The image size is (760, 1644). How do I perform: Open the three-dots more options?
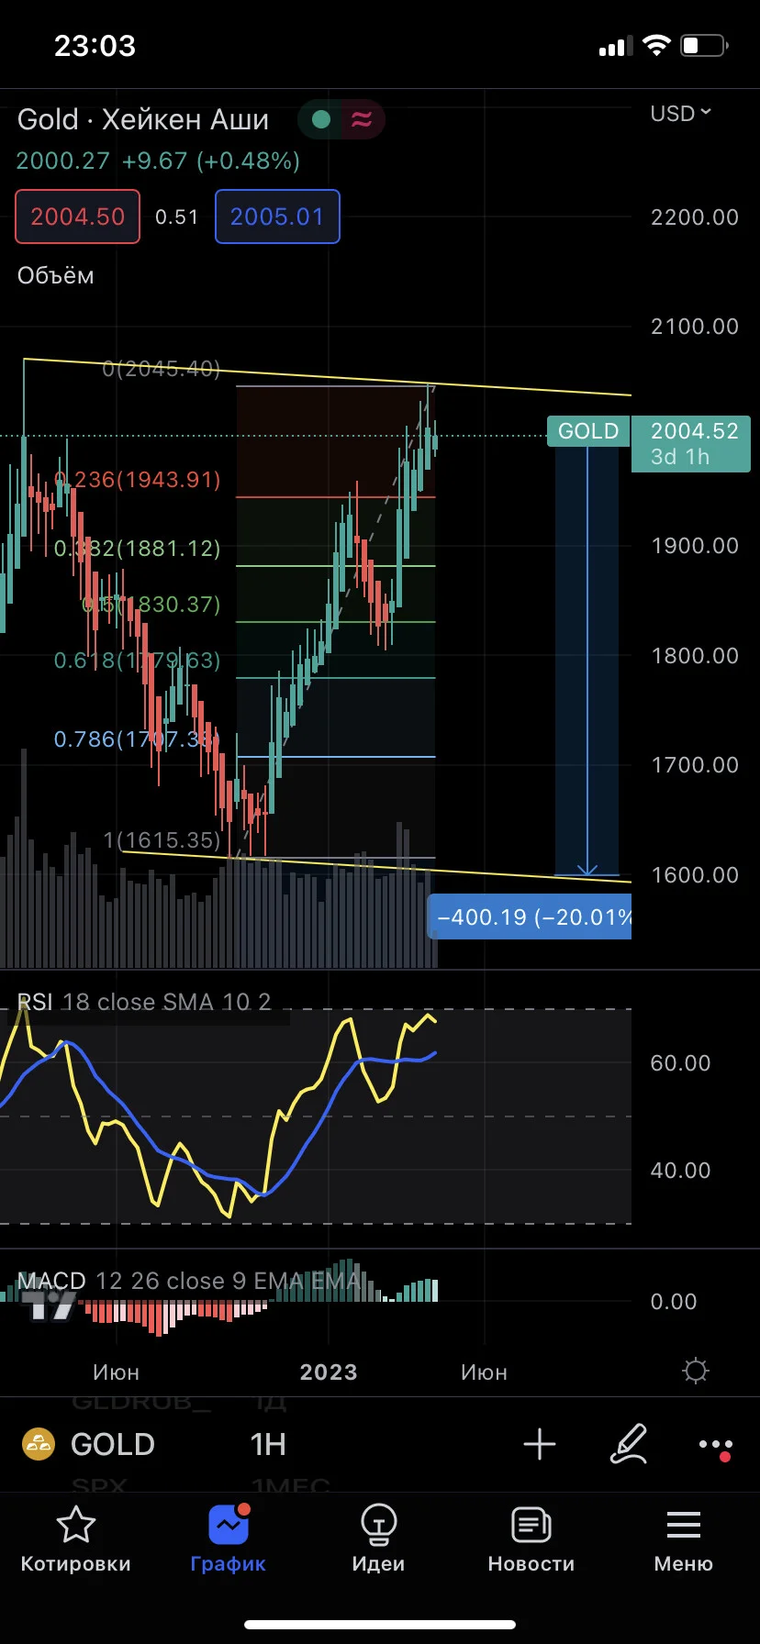click(715, 1445)
